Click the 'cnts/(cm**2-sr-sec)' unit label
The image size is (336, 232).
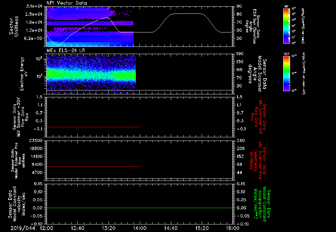[x=303, y=26]
